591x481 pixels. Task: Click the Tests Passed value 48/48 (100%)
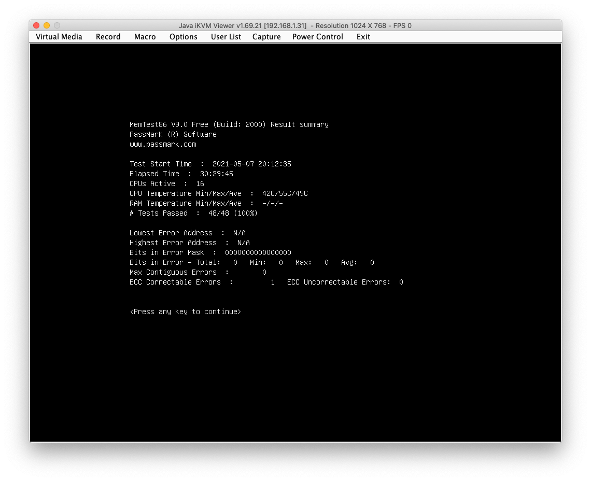[x=233, y=213]
